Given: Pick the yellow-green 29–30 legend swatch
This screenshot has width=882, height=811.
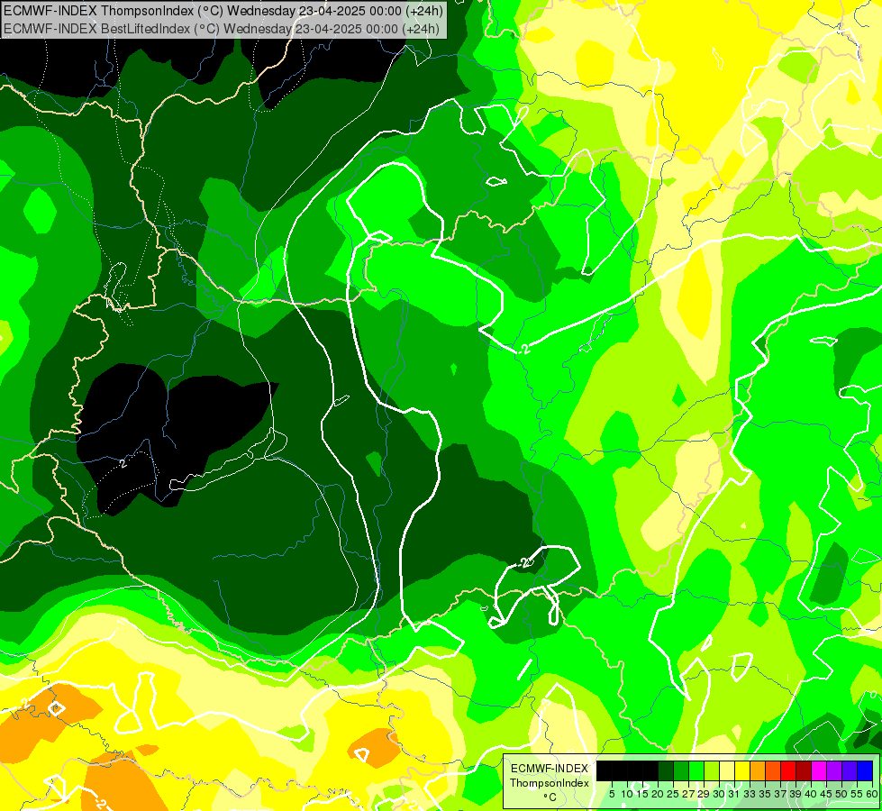Looking at the screenshot, I should 712,770.
